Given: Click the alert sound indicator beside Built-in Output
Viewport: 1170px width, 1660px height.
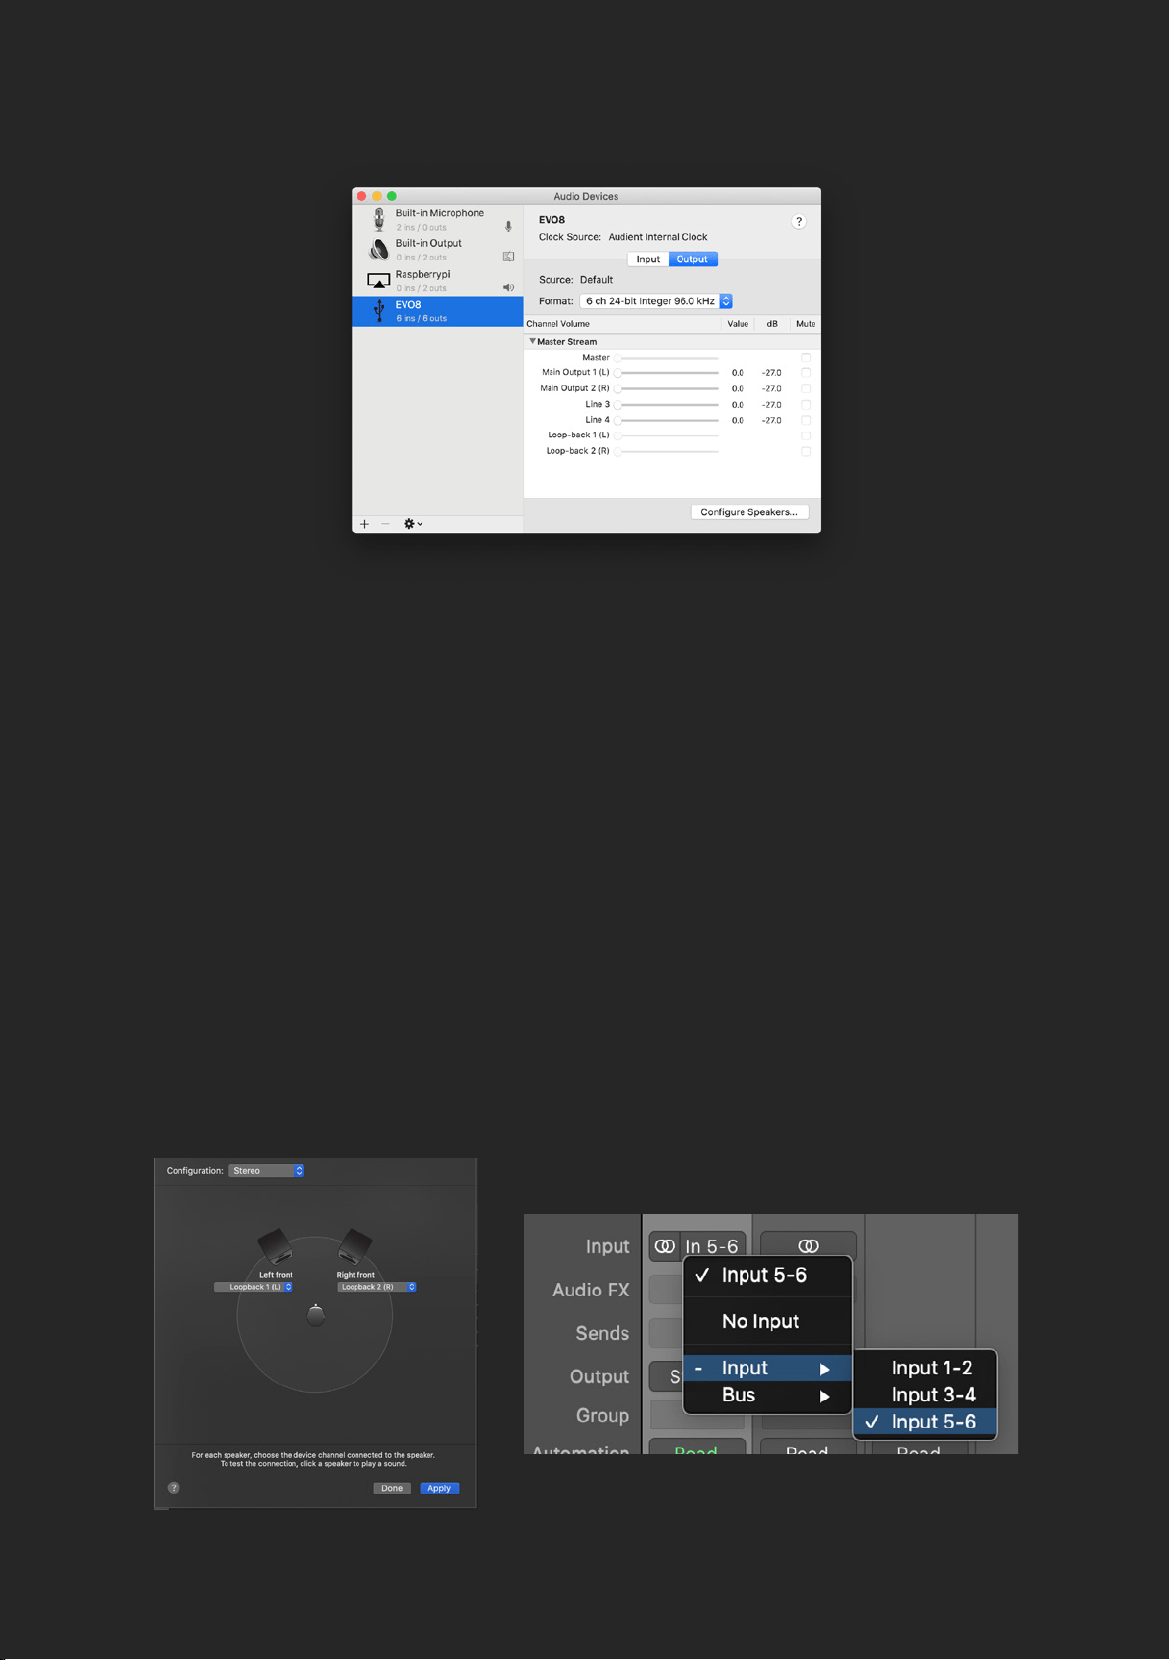Looking at the screenshot, I should tap(508, 257).
